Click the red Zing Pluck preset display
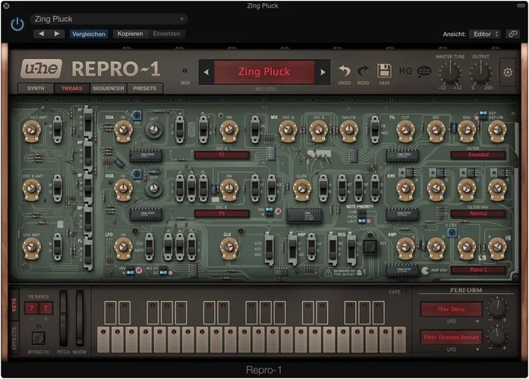This screenshot has width=529, height=379. pos(264,72)
